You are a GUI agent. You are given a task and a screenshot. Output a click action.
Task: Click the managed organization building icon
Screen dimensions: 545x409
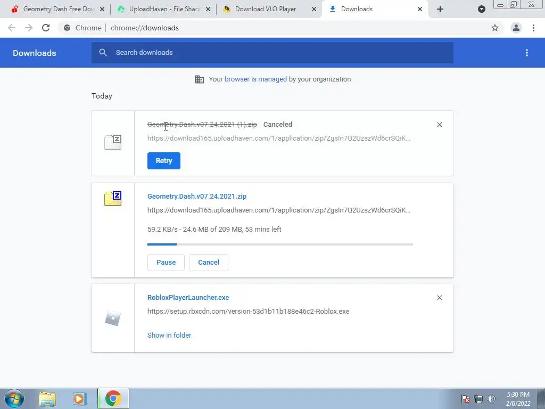click(x=200, y=79)
